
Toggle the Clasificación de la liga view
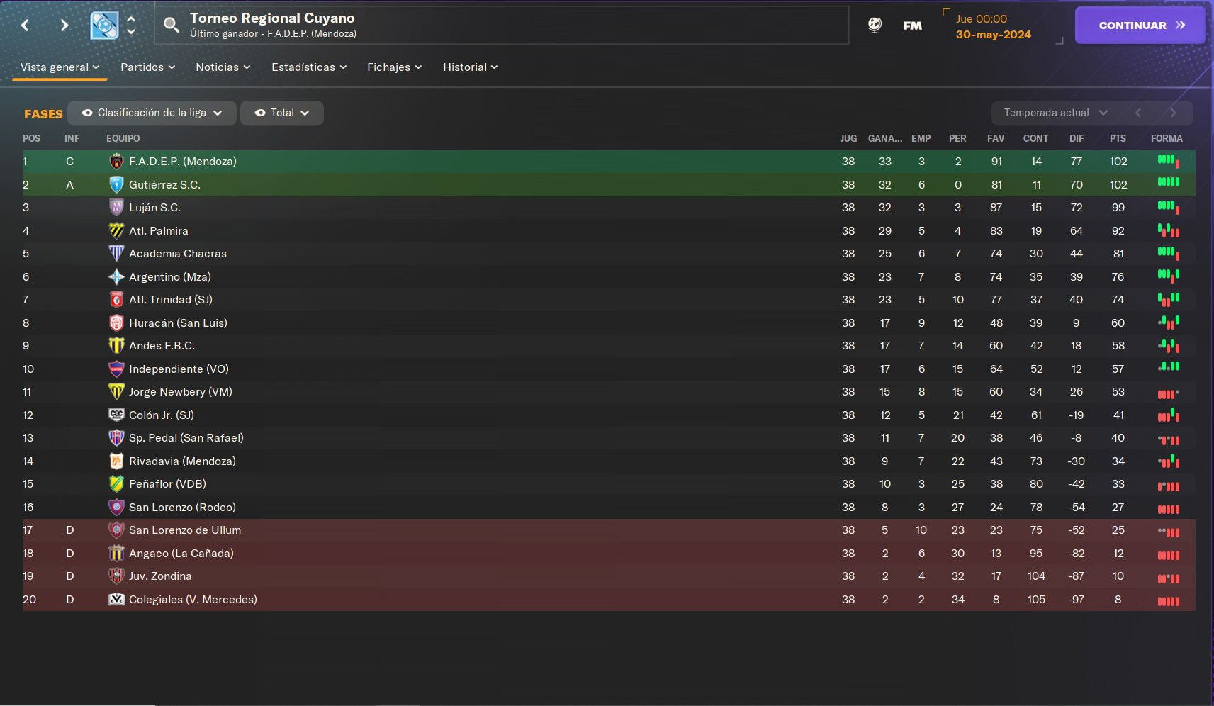152,113
